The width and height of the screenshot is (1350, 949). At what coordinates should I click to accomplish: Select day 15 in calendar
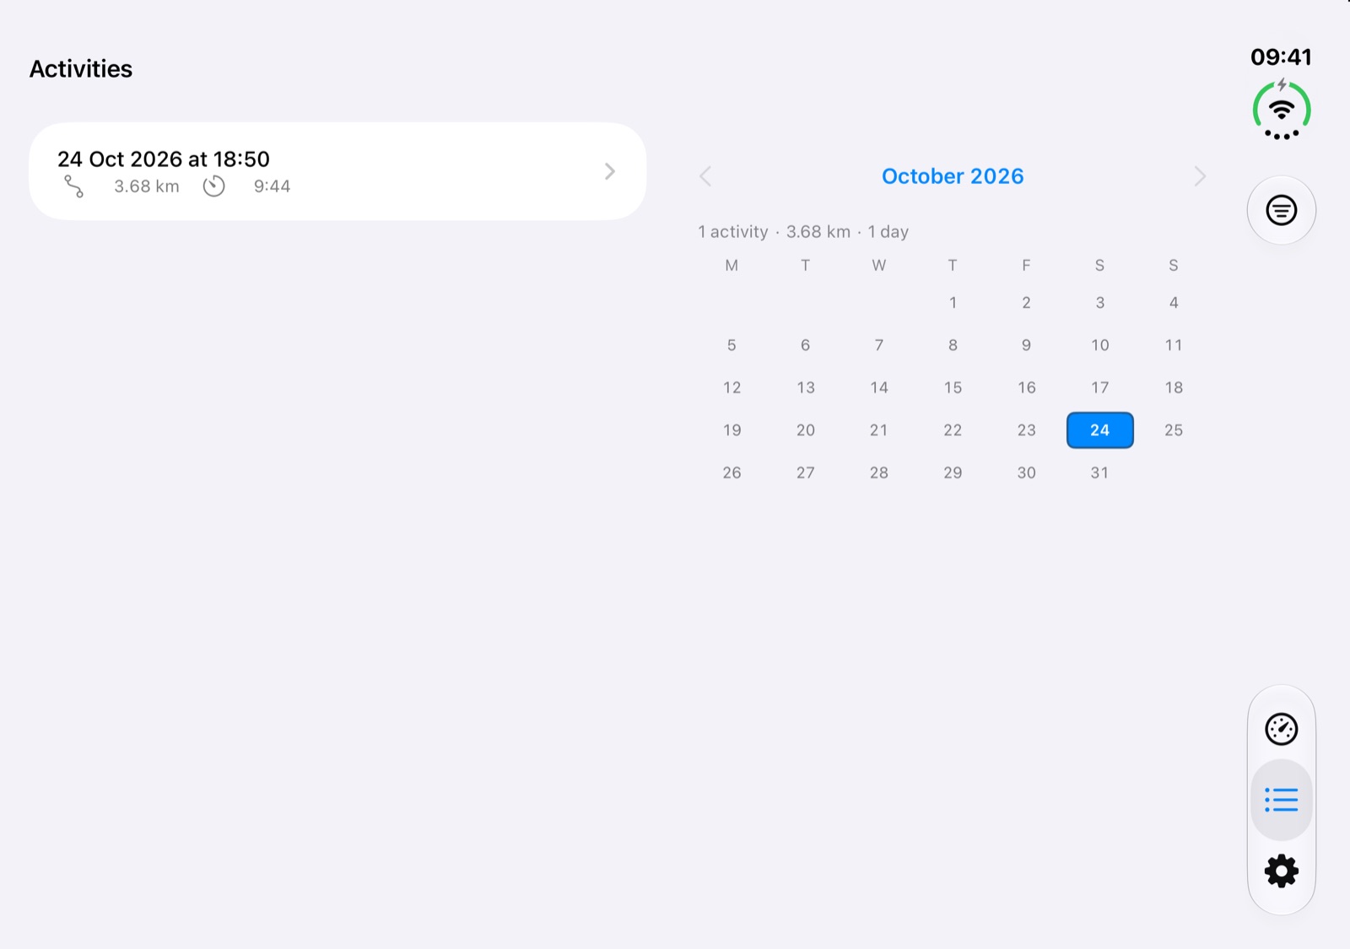pos(953,387)
